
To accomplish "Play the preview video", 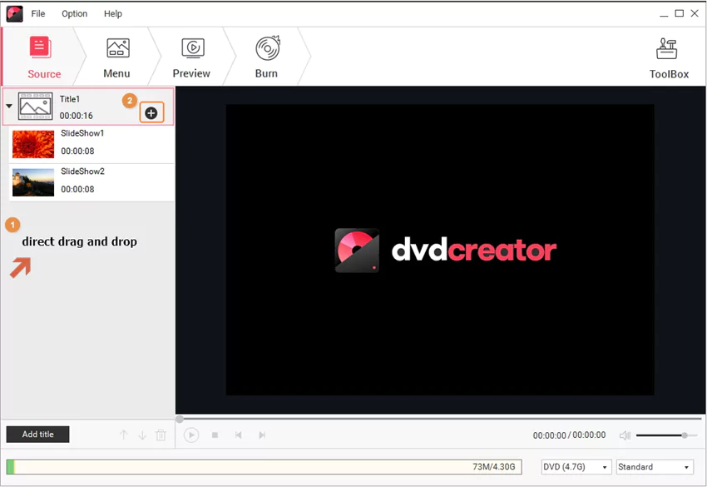I will point(191,435).
